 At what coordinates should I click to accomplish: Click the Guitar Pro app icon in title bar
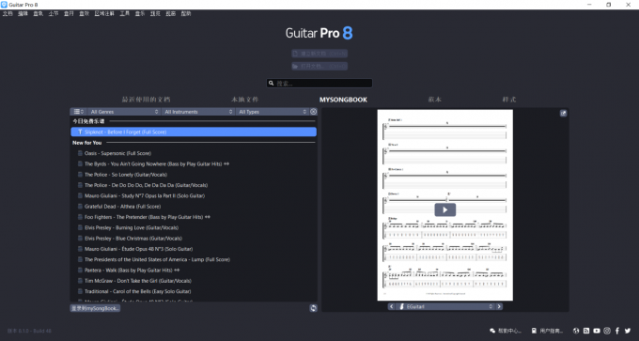[4, 5]
